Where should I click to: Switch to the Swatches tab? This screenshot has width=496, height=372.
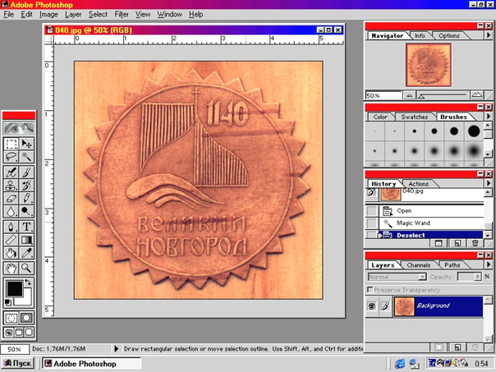415,117
